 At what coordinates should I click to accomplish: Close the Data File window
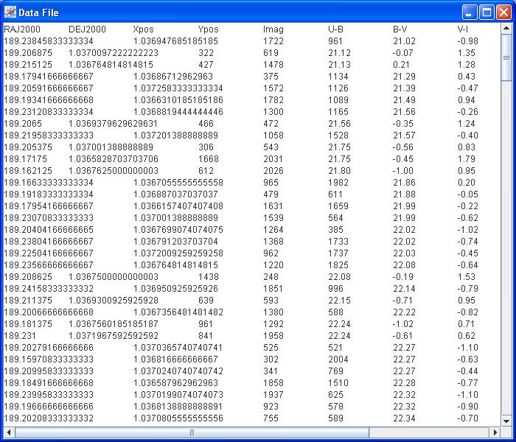[503, 13]
